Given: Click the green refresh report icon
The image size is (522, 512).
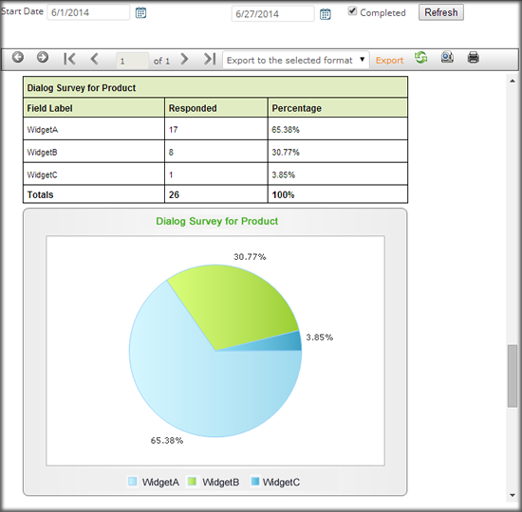Looking at the screenshot, I should [421, 58].
